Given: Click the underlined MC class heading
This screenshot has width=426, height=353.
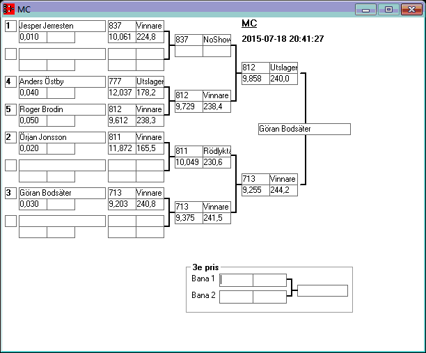Looking at the screenshot, I should 249,24.
